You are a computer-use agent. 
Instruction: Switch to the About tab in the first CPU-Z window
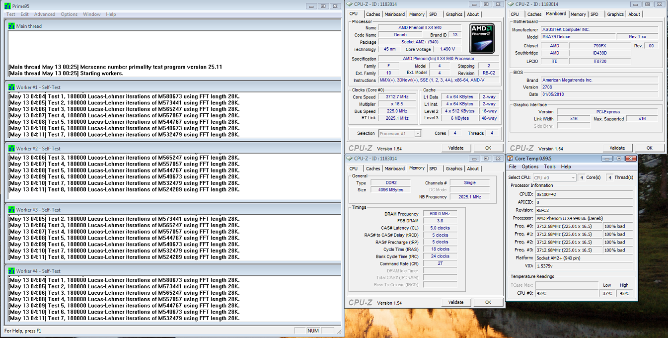[473, 14]
